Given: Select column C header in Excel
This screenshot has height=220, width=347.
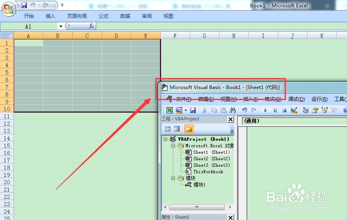Looking at the screenshot, I should point(87,36).
